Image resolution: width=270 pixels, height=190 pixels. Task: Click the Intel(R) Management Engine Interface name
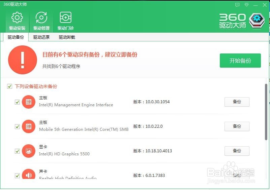coord(76,105)
